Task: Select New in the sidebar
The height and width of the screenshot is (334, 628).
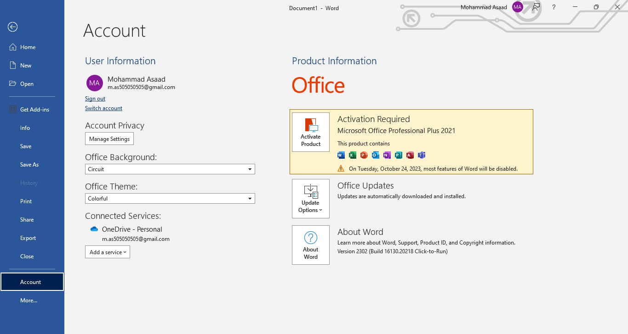Action: (x=32, y=66)
